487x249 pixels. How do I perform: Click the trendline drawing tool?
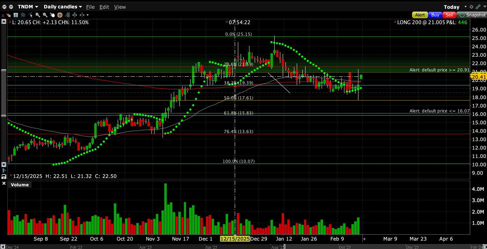point(30,15)
